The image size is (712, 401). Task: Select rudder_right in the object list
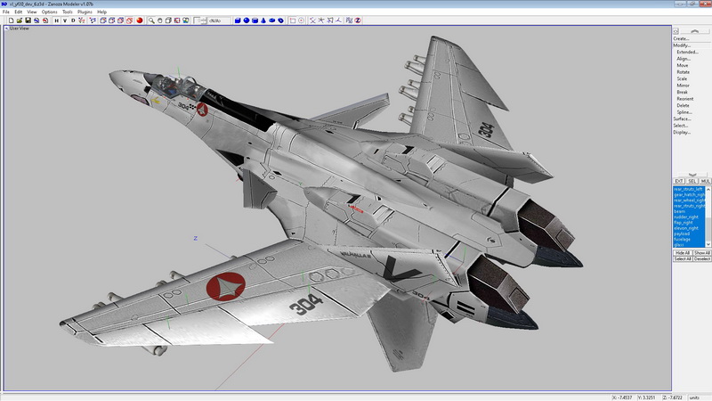(x=689, y=217)
